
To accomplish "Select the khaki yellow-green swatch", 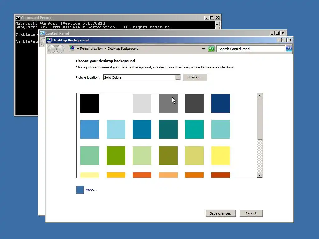I will [194, 156].
